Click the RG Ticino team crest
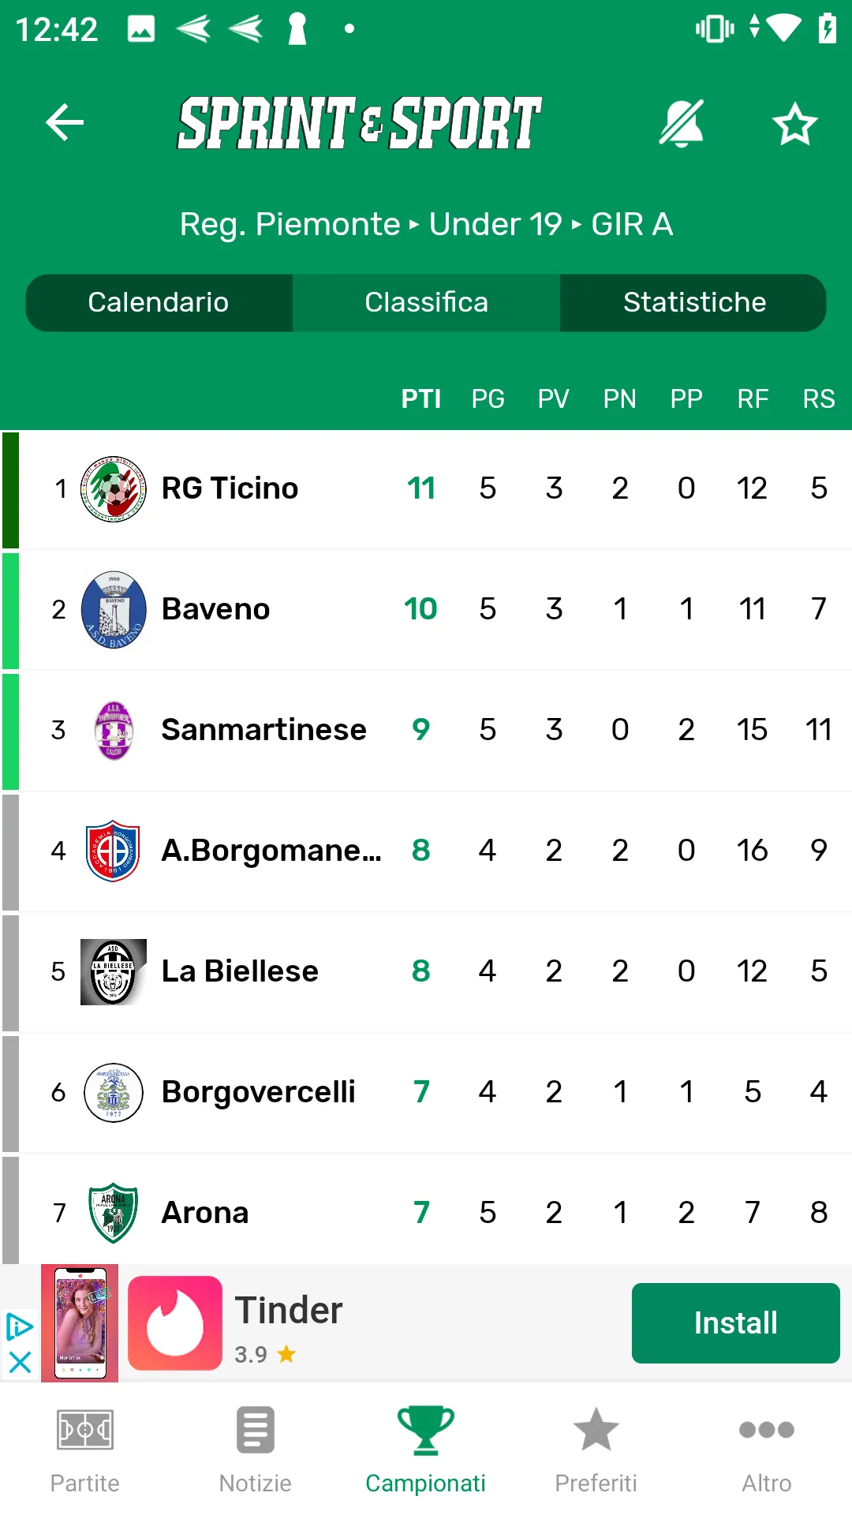 (114, 489)
